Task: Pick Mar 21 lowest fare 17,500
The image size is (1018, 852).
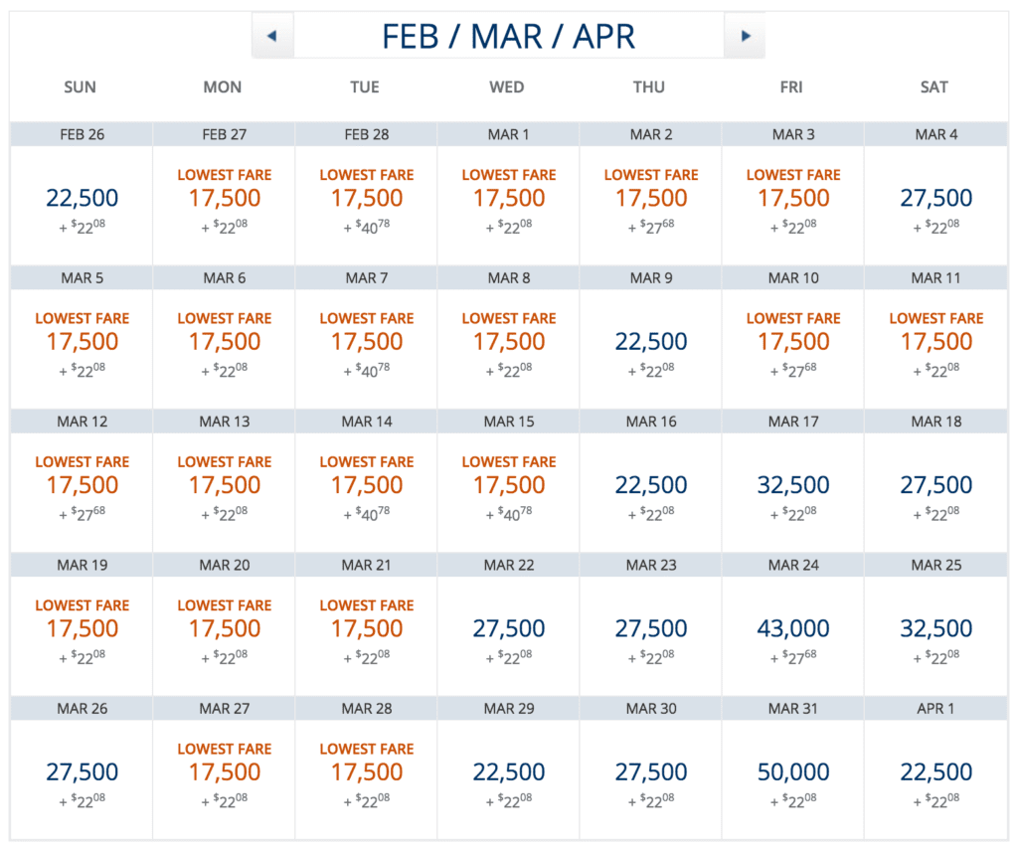Action: point(366,628)
